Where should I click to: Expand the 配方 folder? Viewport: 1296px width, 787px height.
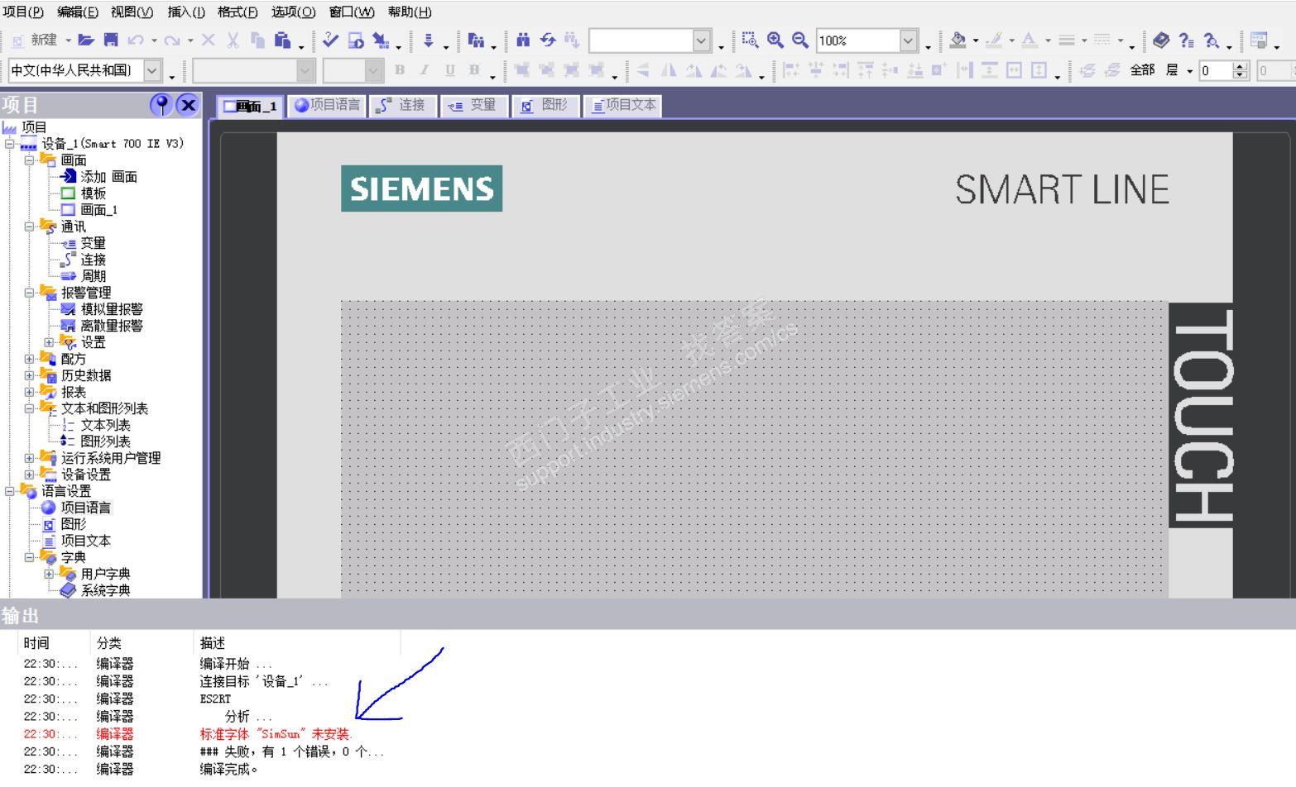(29, 359)
